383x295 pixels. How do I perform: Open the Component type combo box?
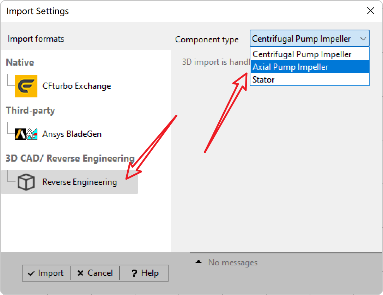(x=310, y=38)
